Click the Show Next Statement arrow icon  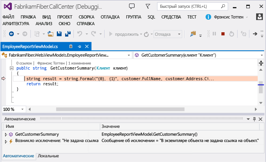tap(255, 34)
